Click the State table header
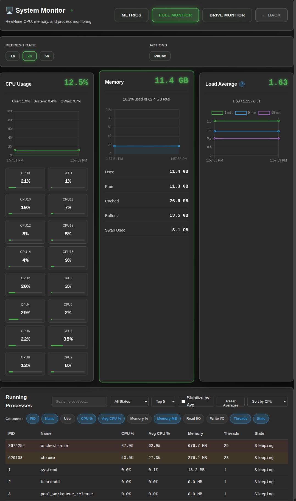Screen dimensions: 296x501 (259, 433)
